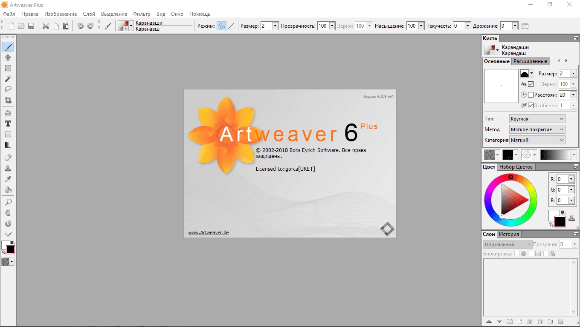The height and width of the screenshot is (327, 580).
Task: Open layer options gear button
Action: (561, 321)
